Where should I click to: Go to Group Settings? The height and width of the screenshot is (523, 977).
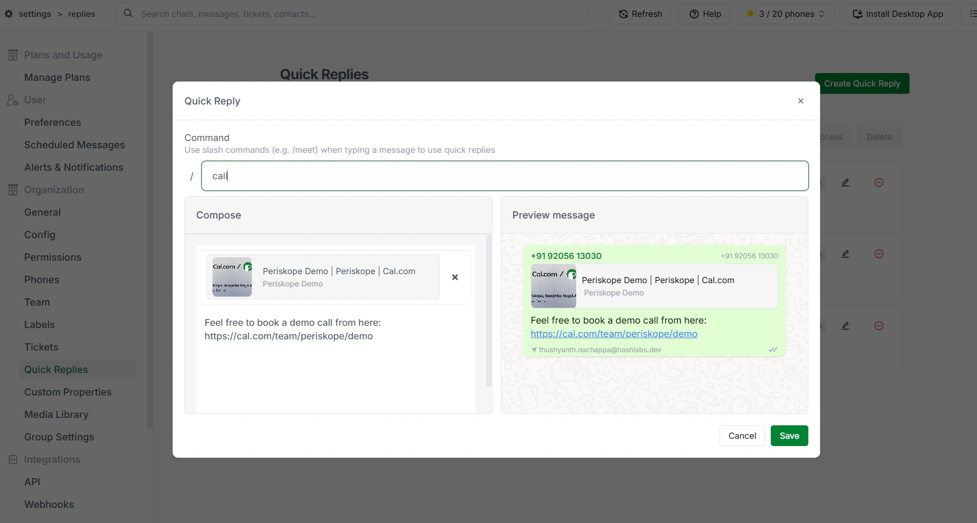click(59, 437)
